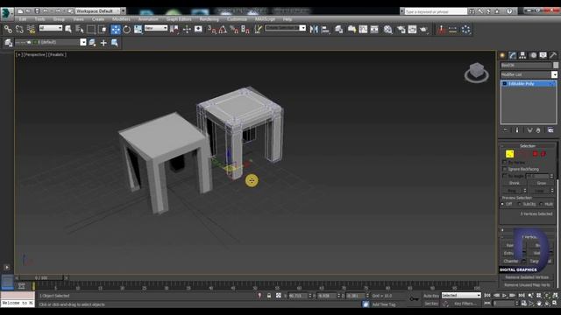Image resolution: width=561 pixels, height=315 pixels.
Task: Click the Bind to Space Warp tool
Action: point(31,29)
